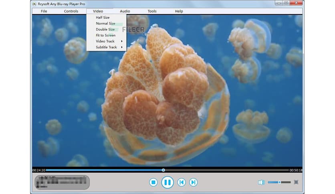The height and width of the screenshot is (194, 335).
Task: Seek within the unplayed progress bar
Action: click(226, 170)
